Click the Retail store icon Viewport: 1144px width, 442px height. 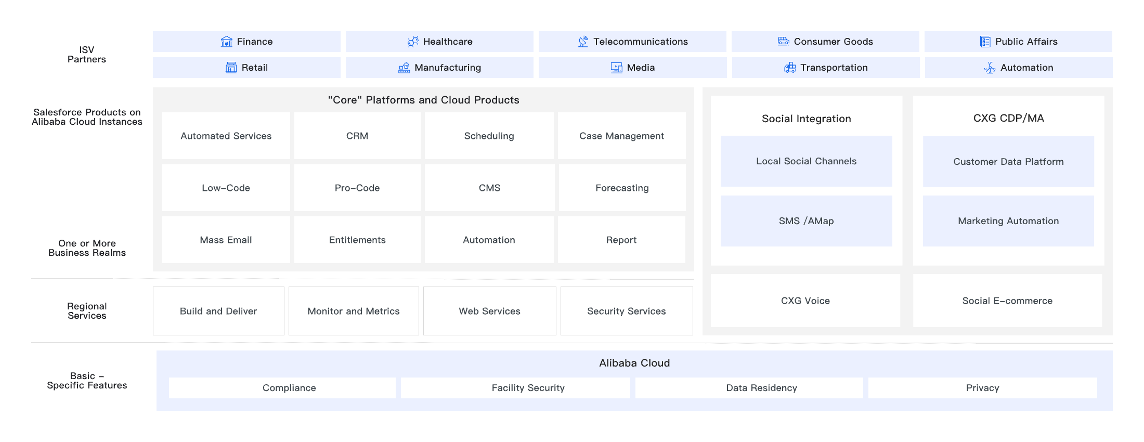(x=231, y=68)
